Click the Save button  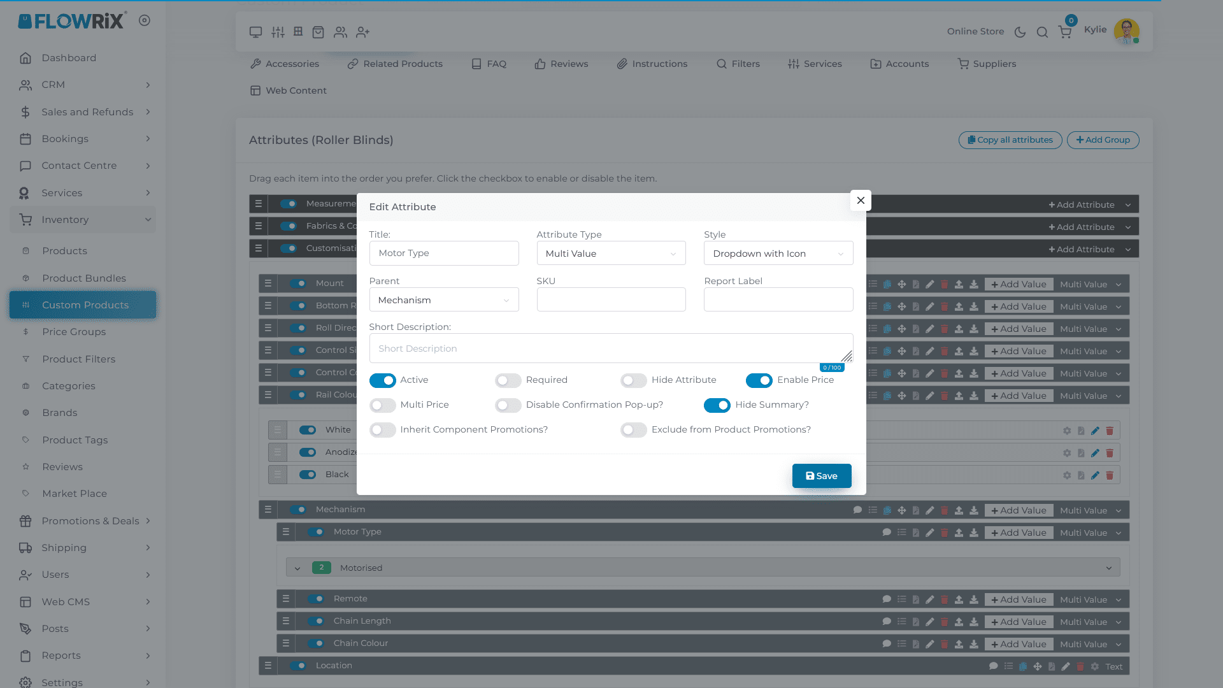point(821,476)
